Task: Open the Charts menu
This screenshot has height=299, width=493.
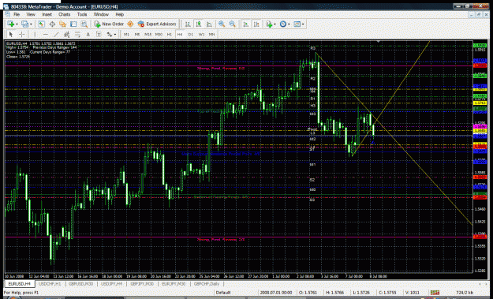Action: coord(64,14)
